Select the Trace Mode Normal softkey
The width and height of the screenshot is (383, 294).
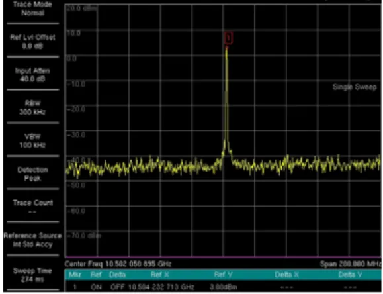point(32,9)
